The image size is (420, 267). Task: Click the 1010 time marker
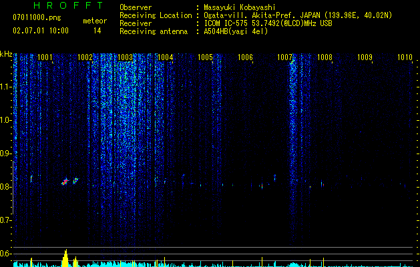click(405, 57)
